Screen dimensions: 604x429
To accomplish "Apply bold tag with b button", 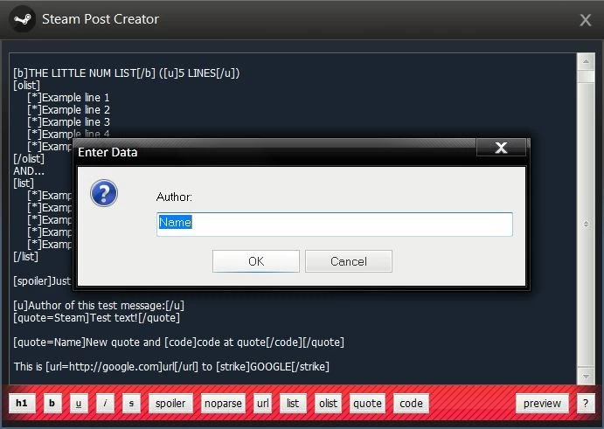I will coord(52,403).
